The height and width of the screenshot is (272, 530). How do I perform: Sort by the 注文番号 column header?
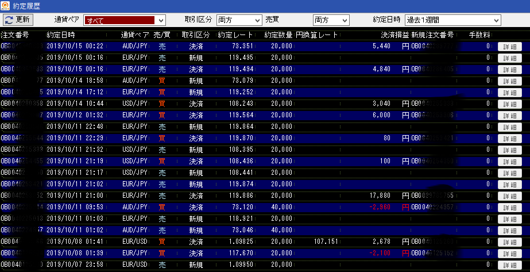click(15, 35)
